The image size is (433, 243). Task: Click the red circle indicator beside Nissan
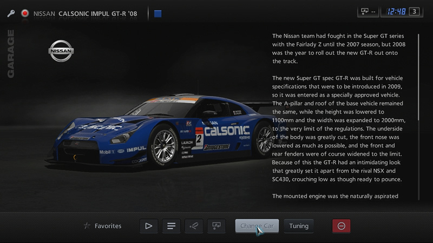point(25,13)
